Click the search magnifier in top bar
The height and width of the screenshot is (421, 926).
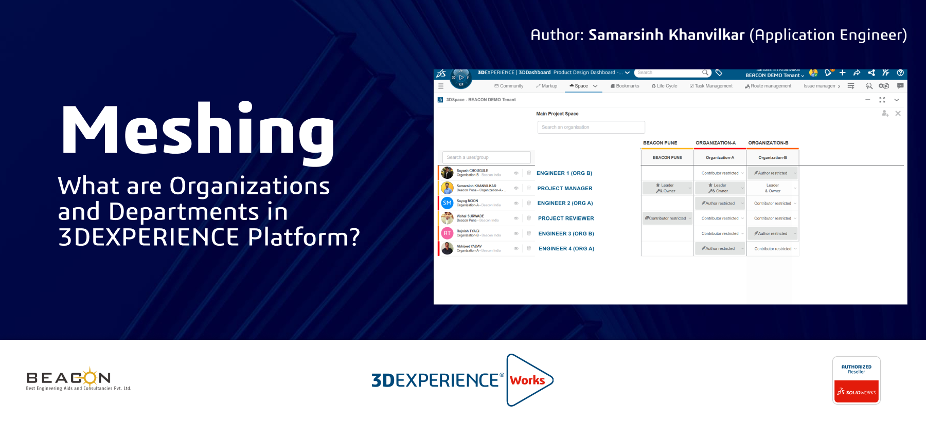(705, 72)
